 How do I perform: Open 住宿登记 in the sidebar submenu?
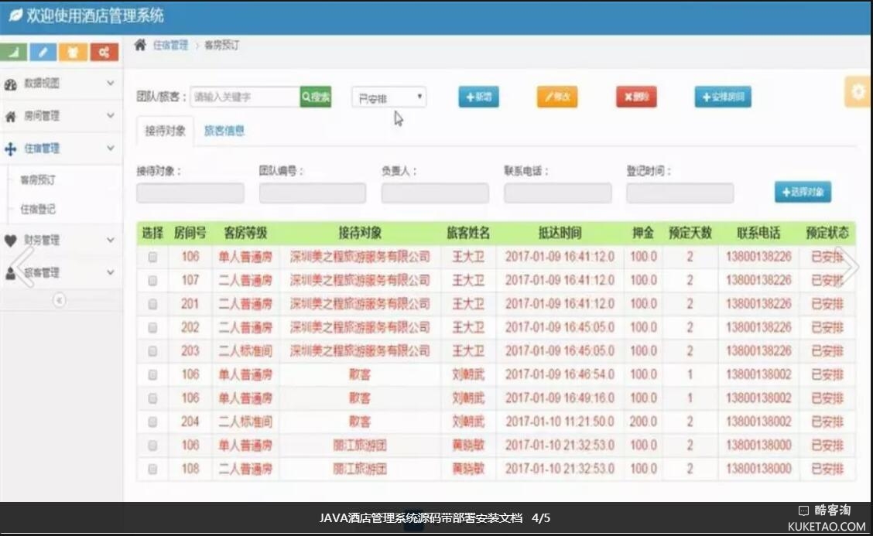pos(38,209)
